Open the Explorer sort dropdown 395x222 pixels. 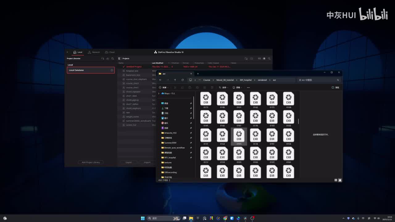[222, 88]
